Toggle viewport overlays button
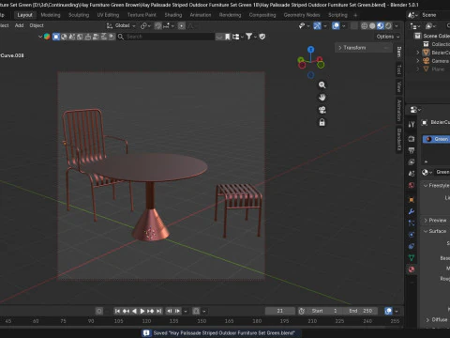Image resolution: width=450 pixels, height=338 pixels. click(x=336, y=26)
